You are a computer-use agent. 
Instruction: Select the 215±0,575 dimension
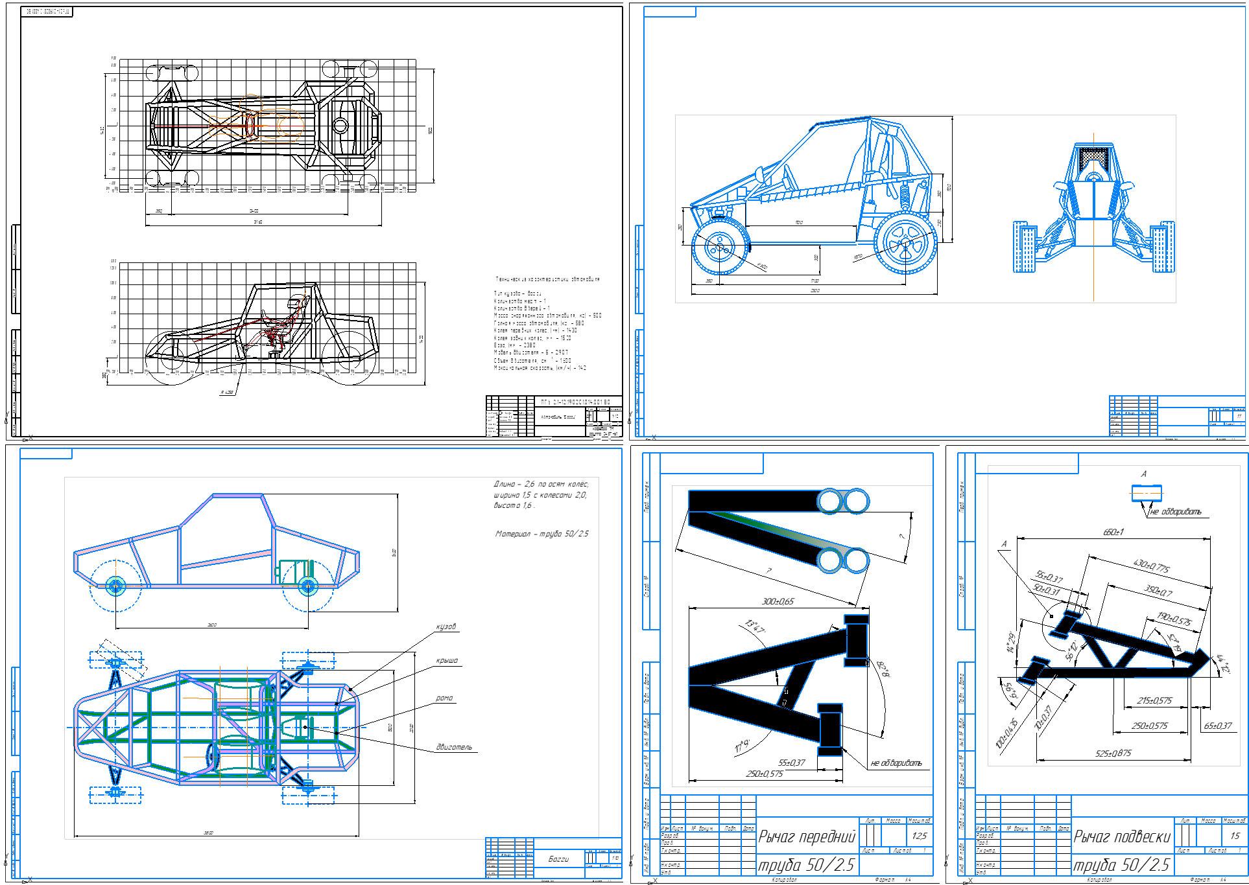point(1154,700)
